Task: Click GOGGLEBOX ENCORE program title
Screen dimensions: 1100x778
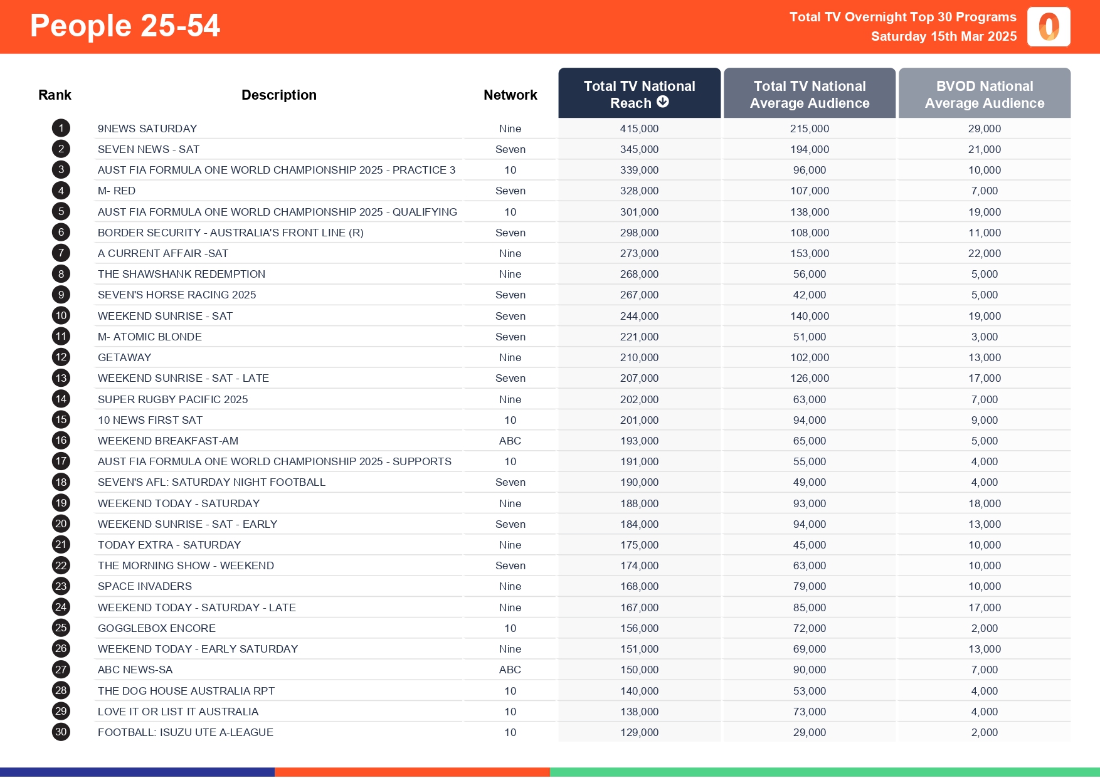Action: point(156,628)
